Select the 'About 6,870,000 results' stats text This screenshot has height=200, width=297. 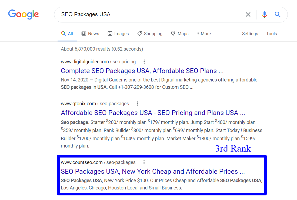(x=102, y=49)
